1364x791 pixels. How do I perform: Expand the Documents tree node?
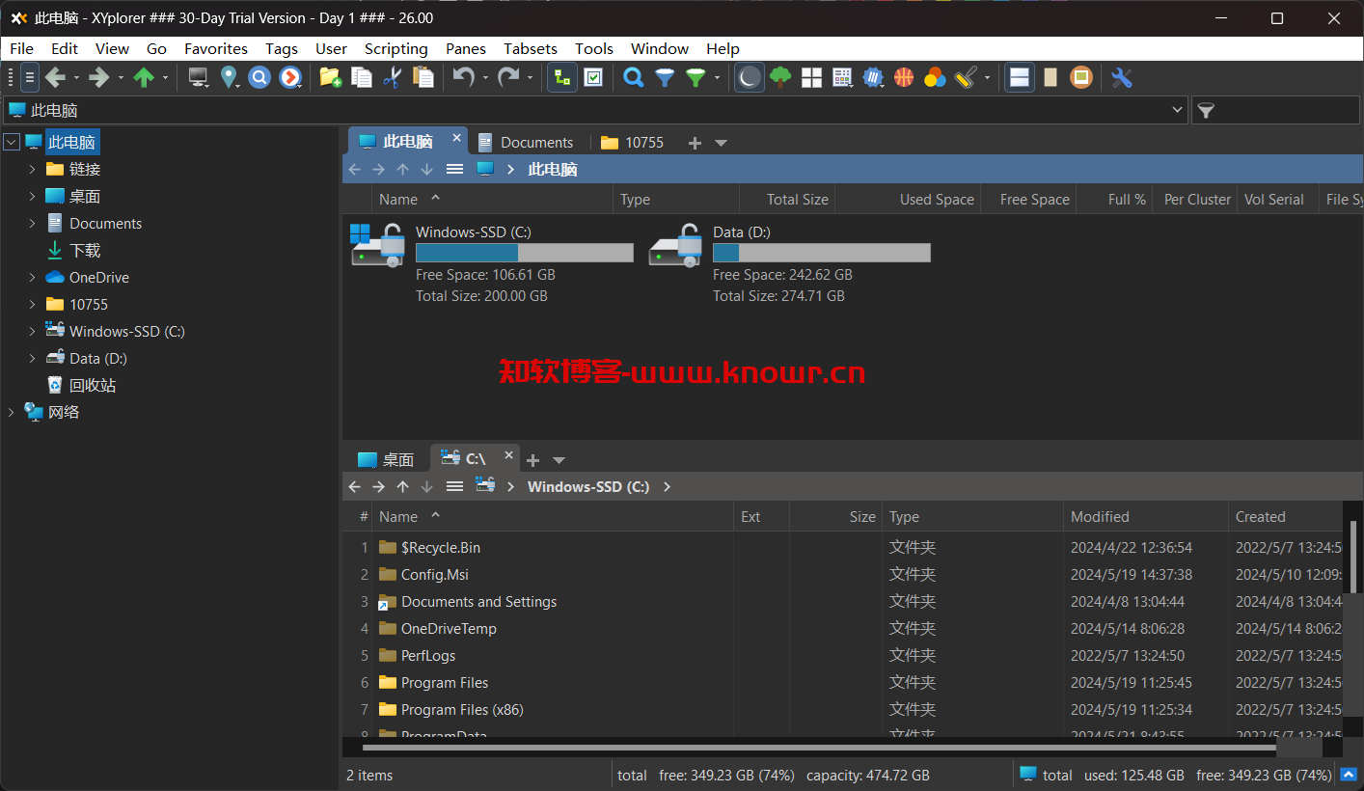point(32,223)
